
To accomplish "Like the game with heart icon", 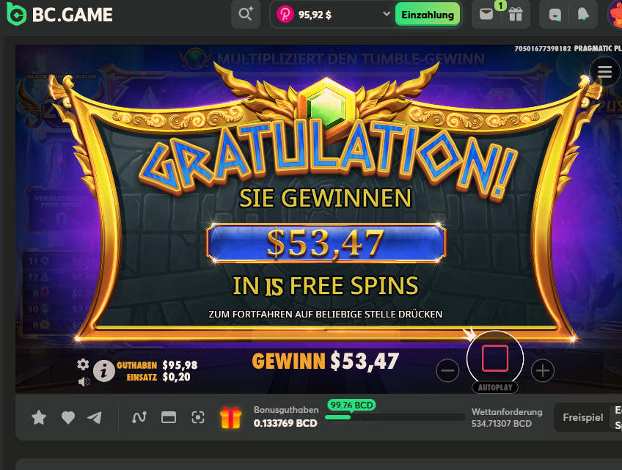I will coord(67,417).
